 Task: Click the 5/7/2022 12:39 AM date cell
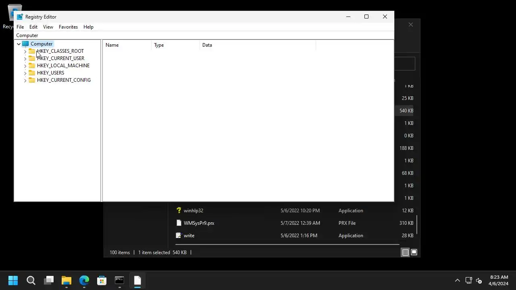300,223
